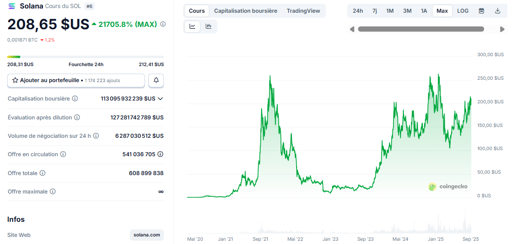Viewport: 512px width, 244px height.
Task: Switch to candlestick chart view
Action: 208,26
